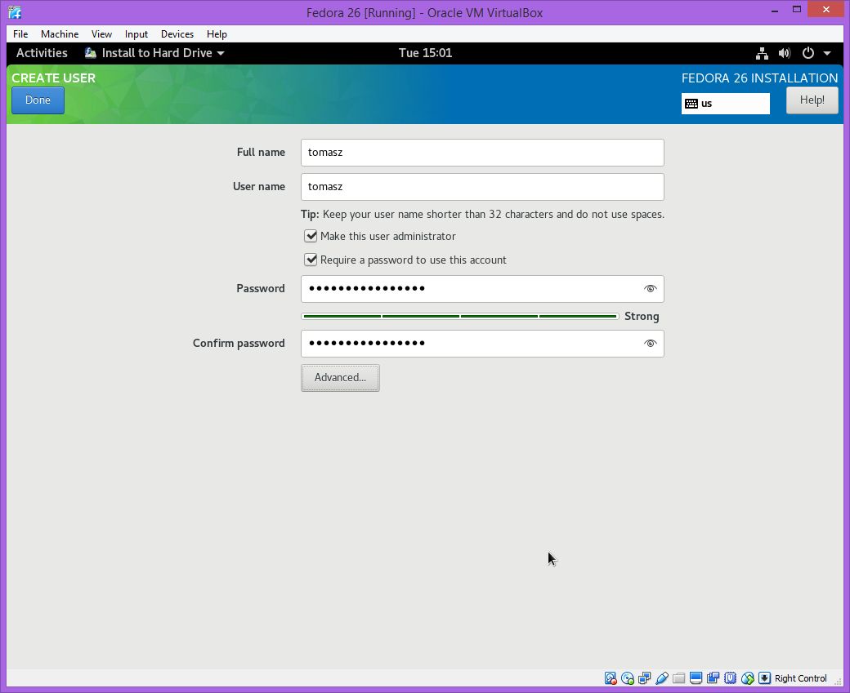Click the mouse integration indicator icon
850x693 pixels.
click(748, 677)
